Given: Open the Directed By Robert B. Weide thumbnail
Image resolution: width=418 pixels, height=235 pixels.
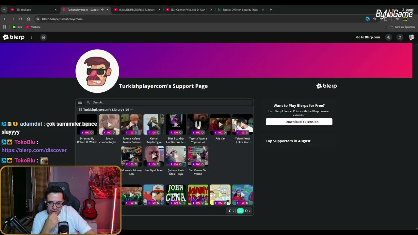Looking at the screenshot, I should click(87, 124).
